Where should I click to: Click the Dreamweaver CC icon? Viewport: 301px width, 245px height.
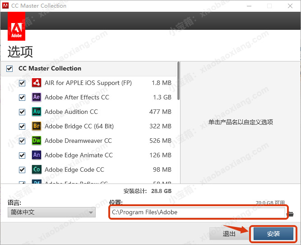pos(37,141)
